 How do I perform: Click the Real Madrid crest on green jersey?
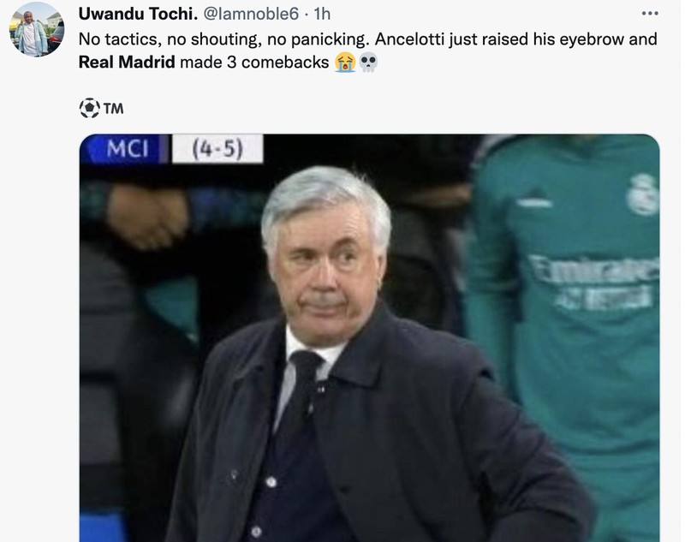point(641,195)
